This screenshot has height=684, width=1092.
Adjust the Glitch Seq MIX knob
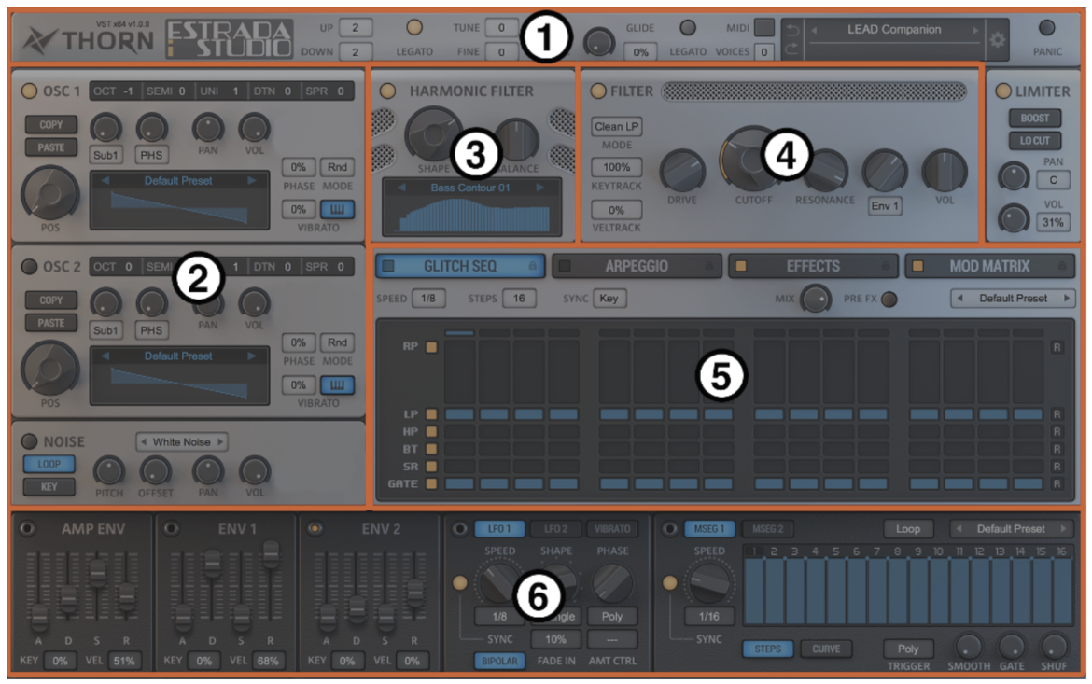(x=815, y=299)
